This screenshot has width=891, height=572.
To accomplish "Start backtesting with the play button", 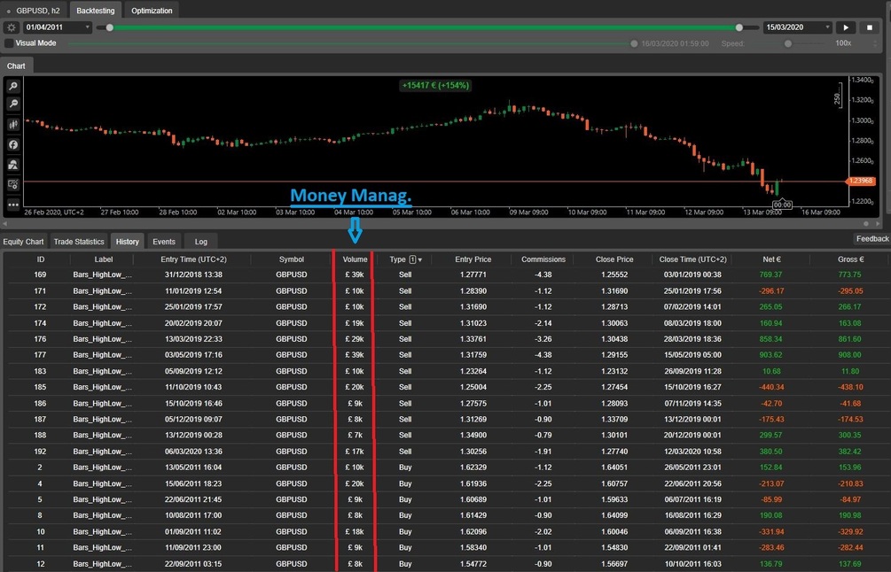I will coord(846,27).
